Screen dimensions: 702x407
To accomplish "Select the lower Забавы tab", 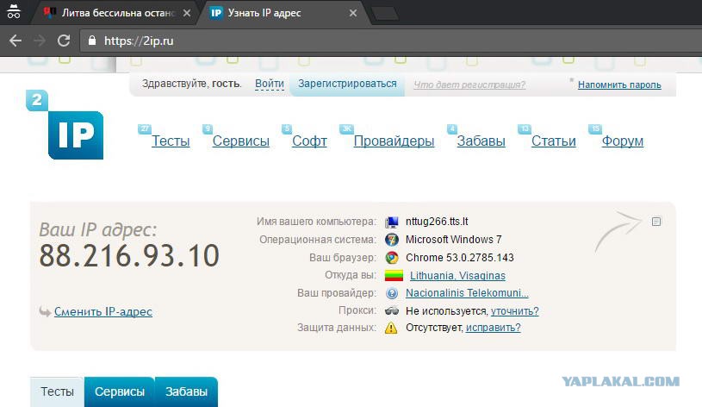I will [186, 391].
